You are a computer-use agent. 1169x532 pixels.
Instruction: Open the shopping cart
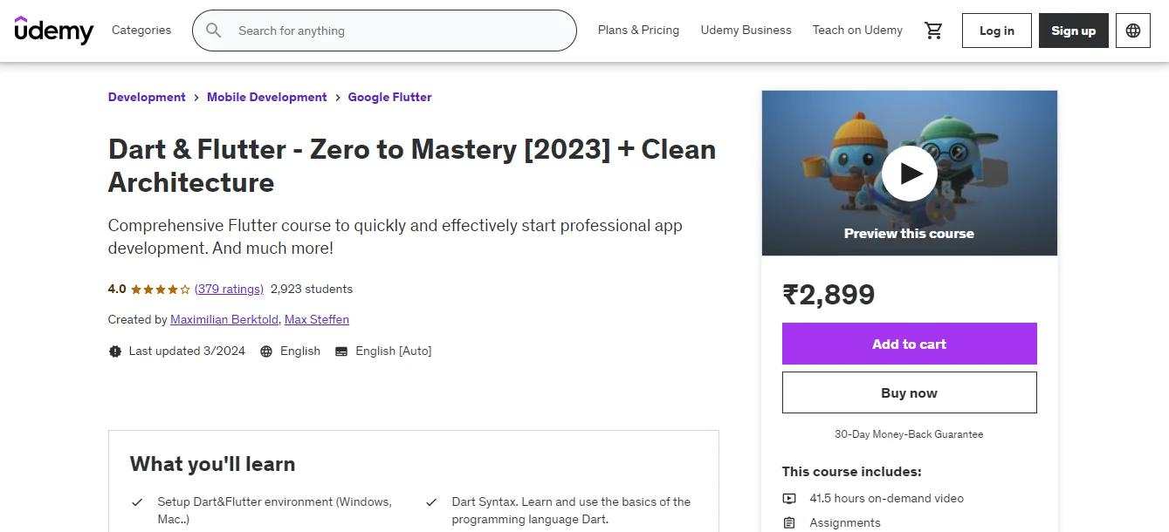932,30
